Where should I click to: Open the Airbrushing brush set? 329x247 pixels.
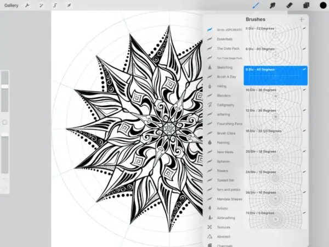(x=224, y=218)
